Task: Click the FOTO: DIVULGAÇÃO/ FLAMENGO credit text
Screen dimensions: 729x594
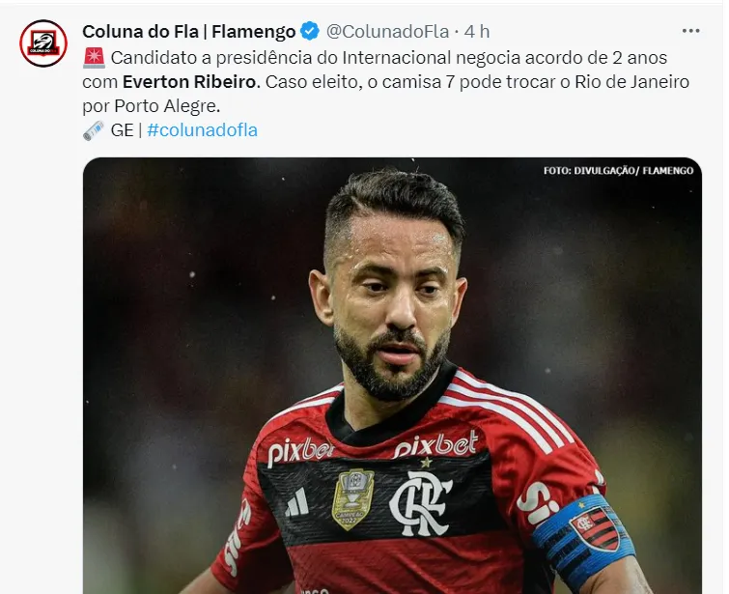Action: (x=618, y=171)
